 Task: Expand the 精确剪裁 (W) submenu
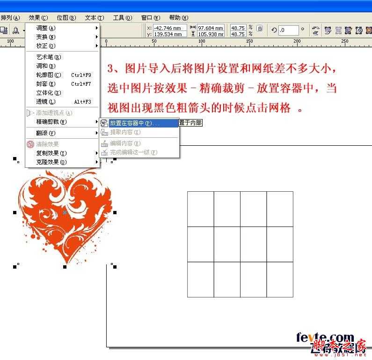coord(62,122)
